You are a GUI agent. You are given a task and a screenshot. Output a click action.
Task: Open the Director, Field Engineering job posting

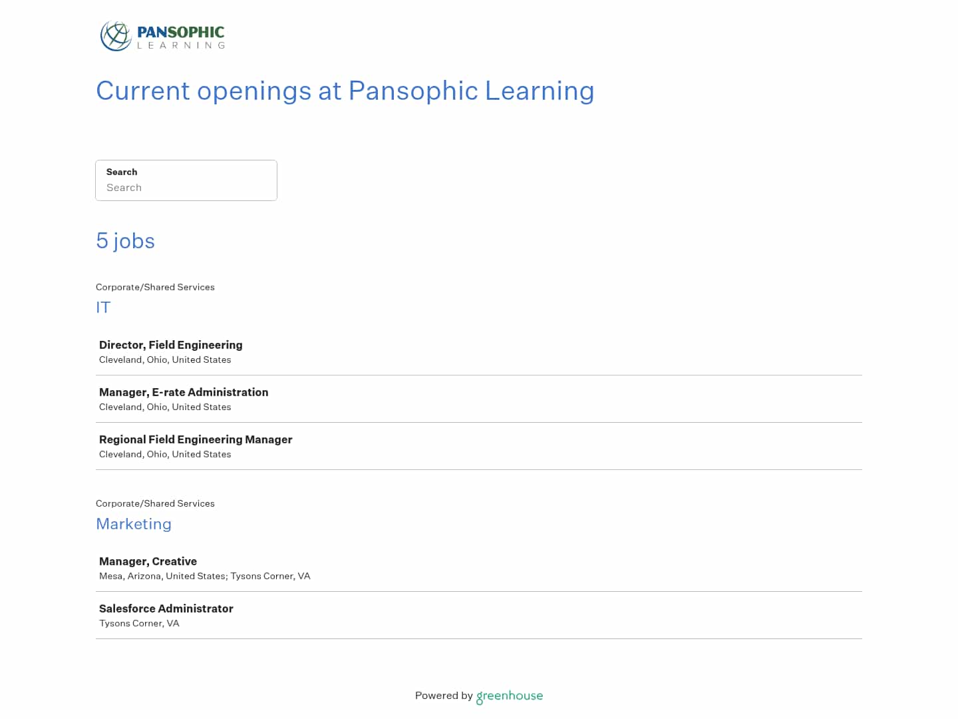pos(170,345)
